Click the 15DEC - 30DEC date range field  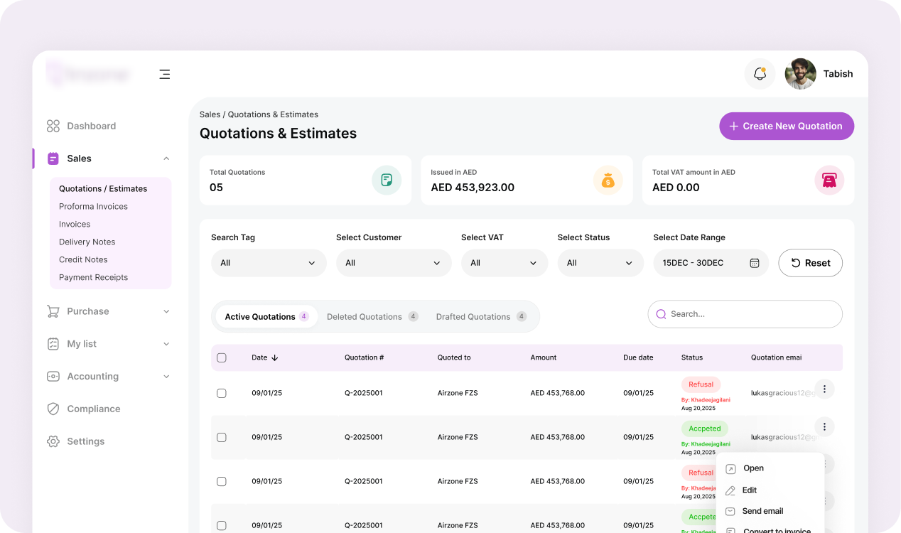711,263
